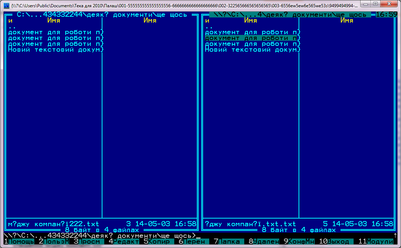The width and height of the screenshot is (401, 248).
Task: Select the highlighted документ file in right panel
Action: [x=252, y=38]
